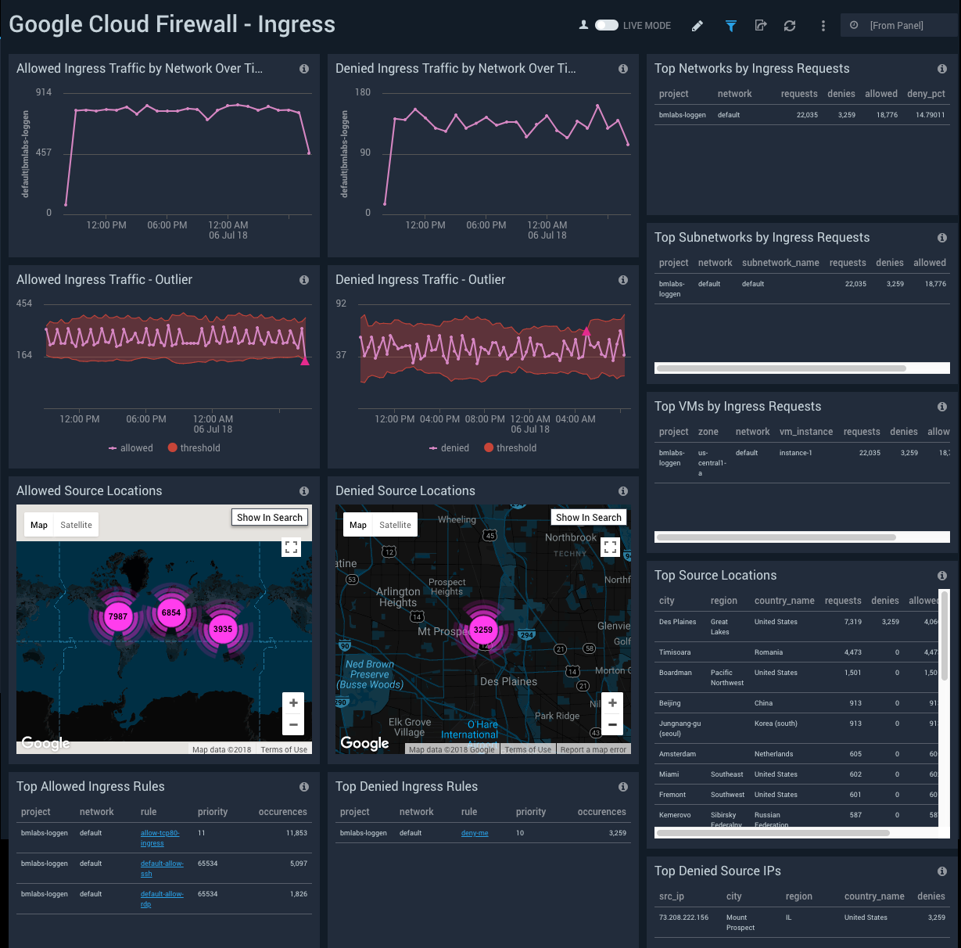The image size is (961, 948).
Task: Refresh the dashboard using the refresh icon
Action: click(x=790, y=25)
